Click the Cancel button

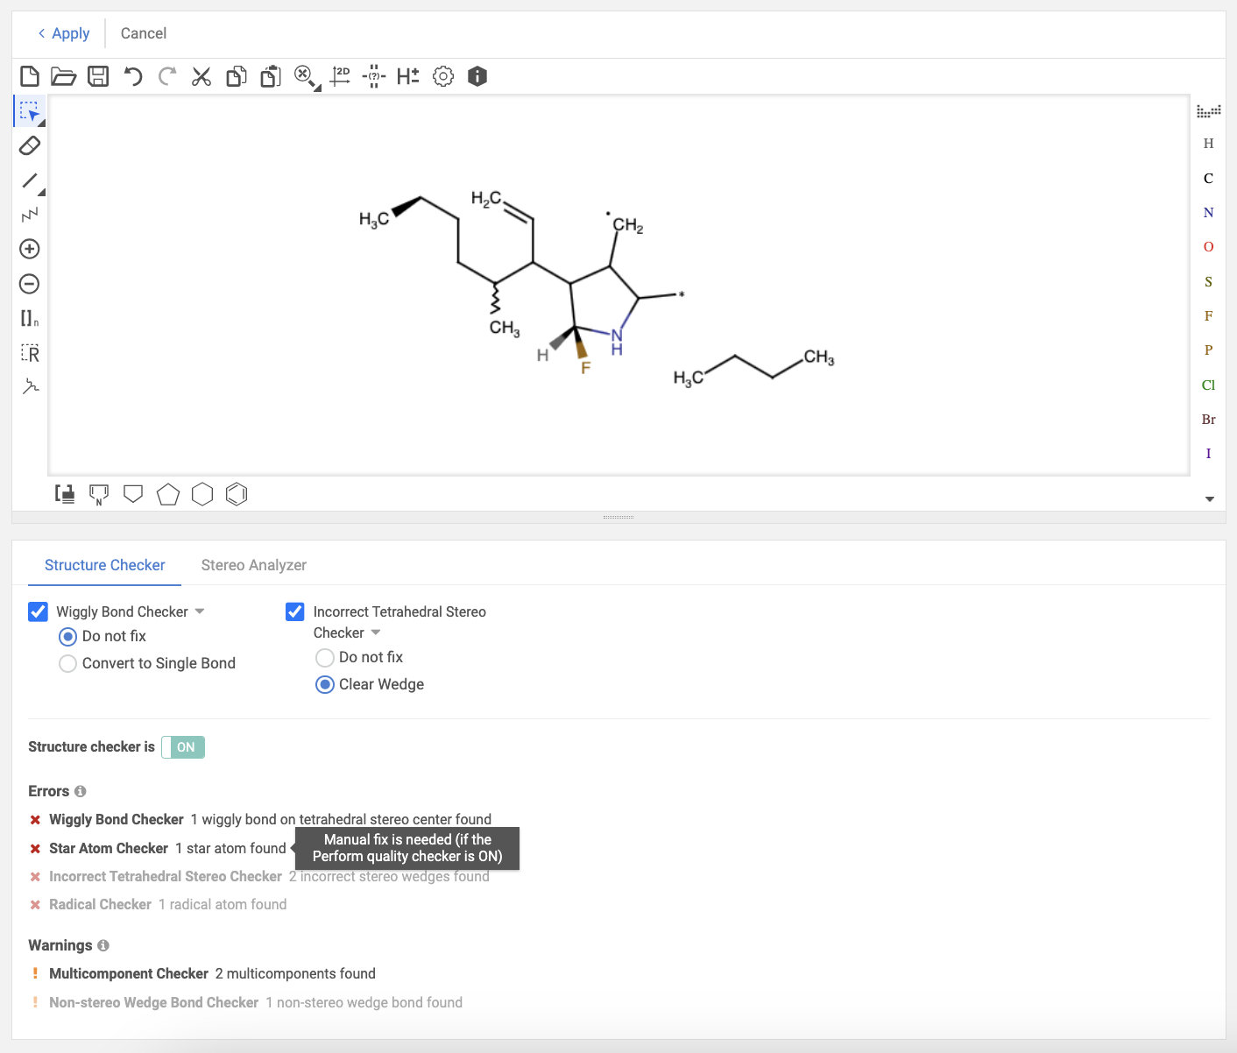[x=144, y=33]
